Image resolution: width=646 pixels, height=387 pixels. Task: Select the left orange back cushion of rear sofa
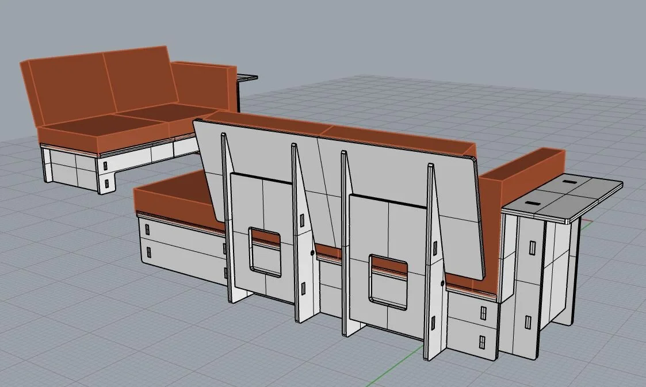[70, 89]
